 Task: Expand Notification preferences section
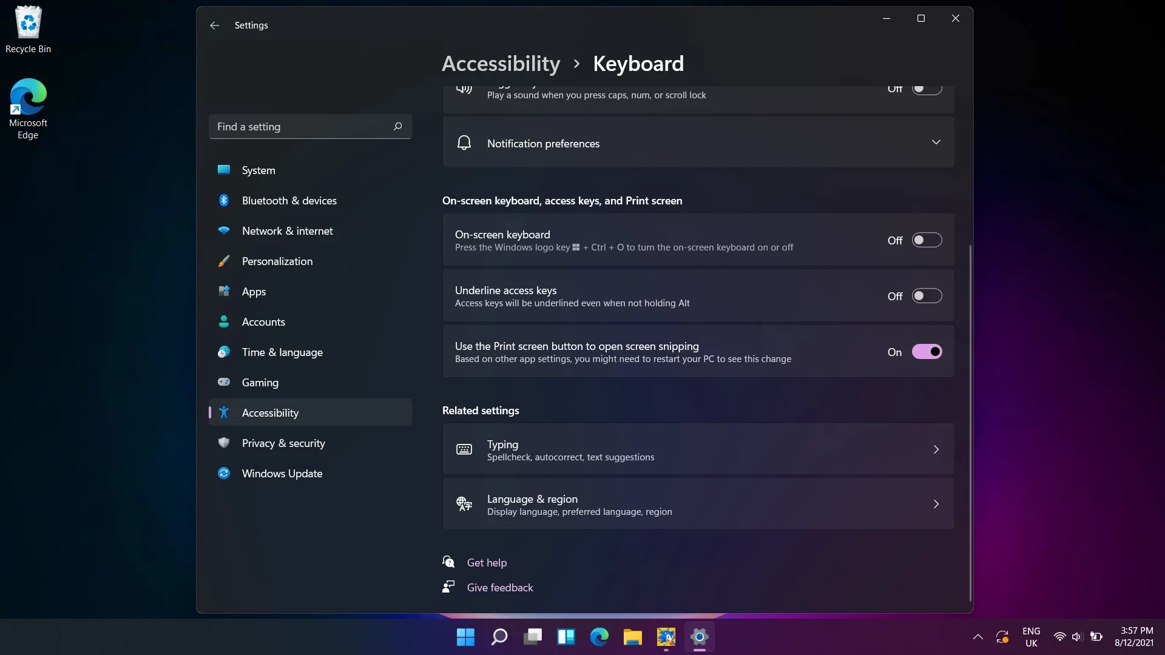(x=936, y=143)
